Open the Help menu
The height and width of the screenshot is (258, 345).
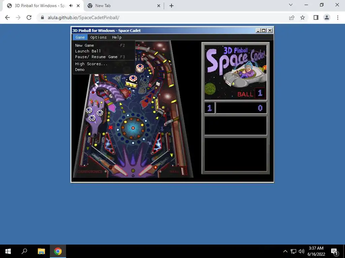click(x=117, y=37)
